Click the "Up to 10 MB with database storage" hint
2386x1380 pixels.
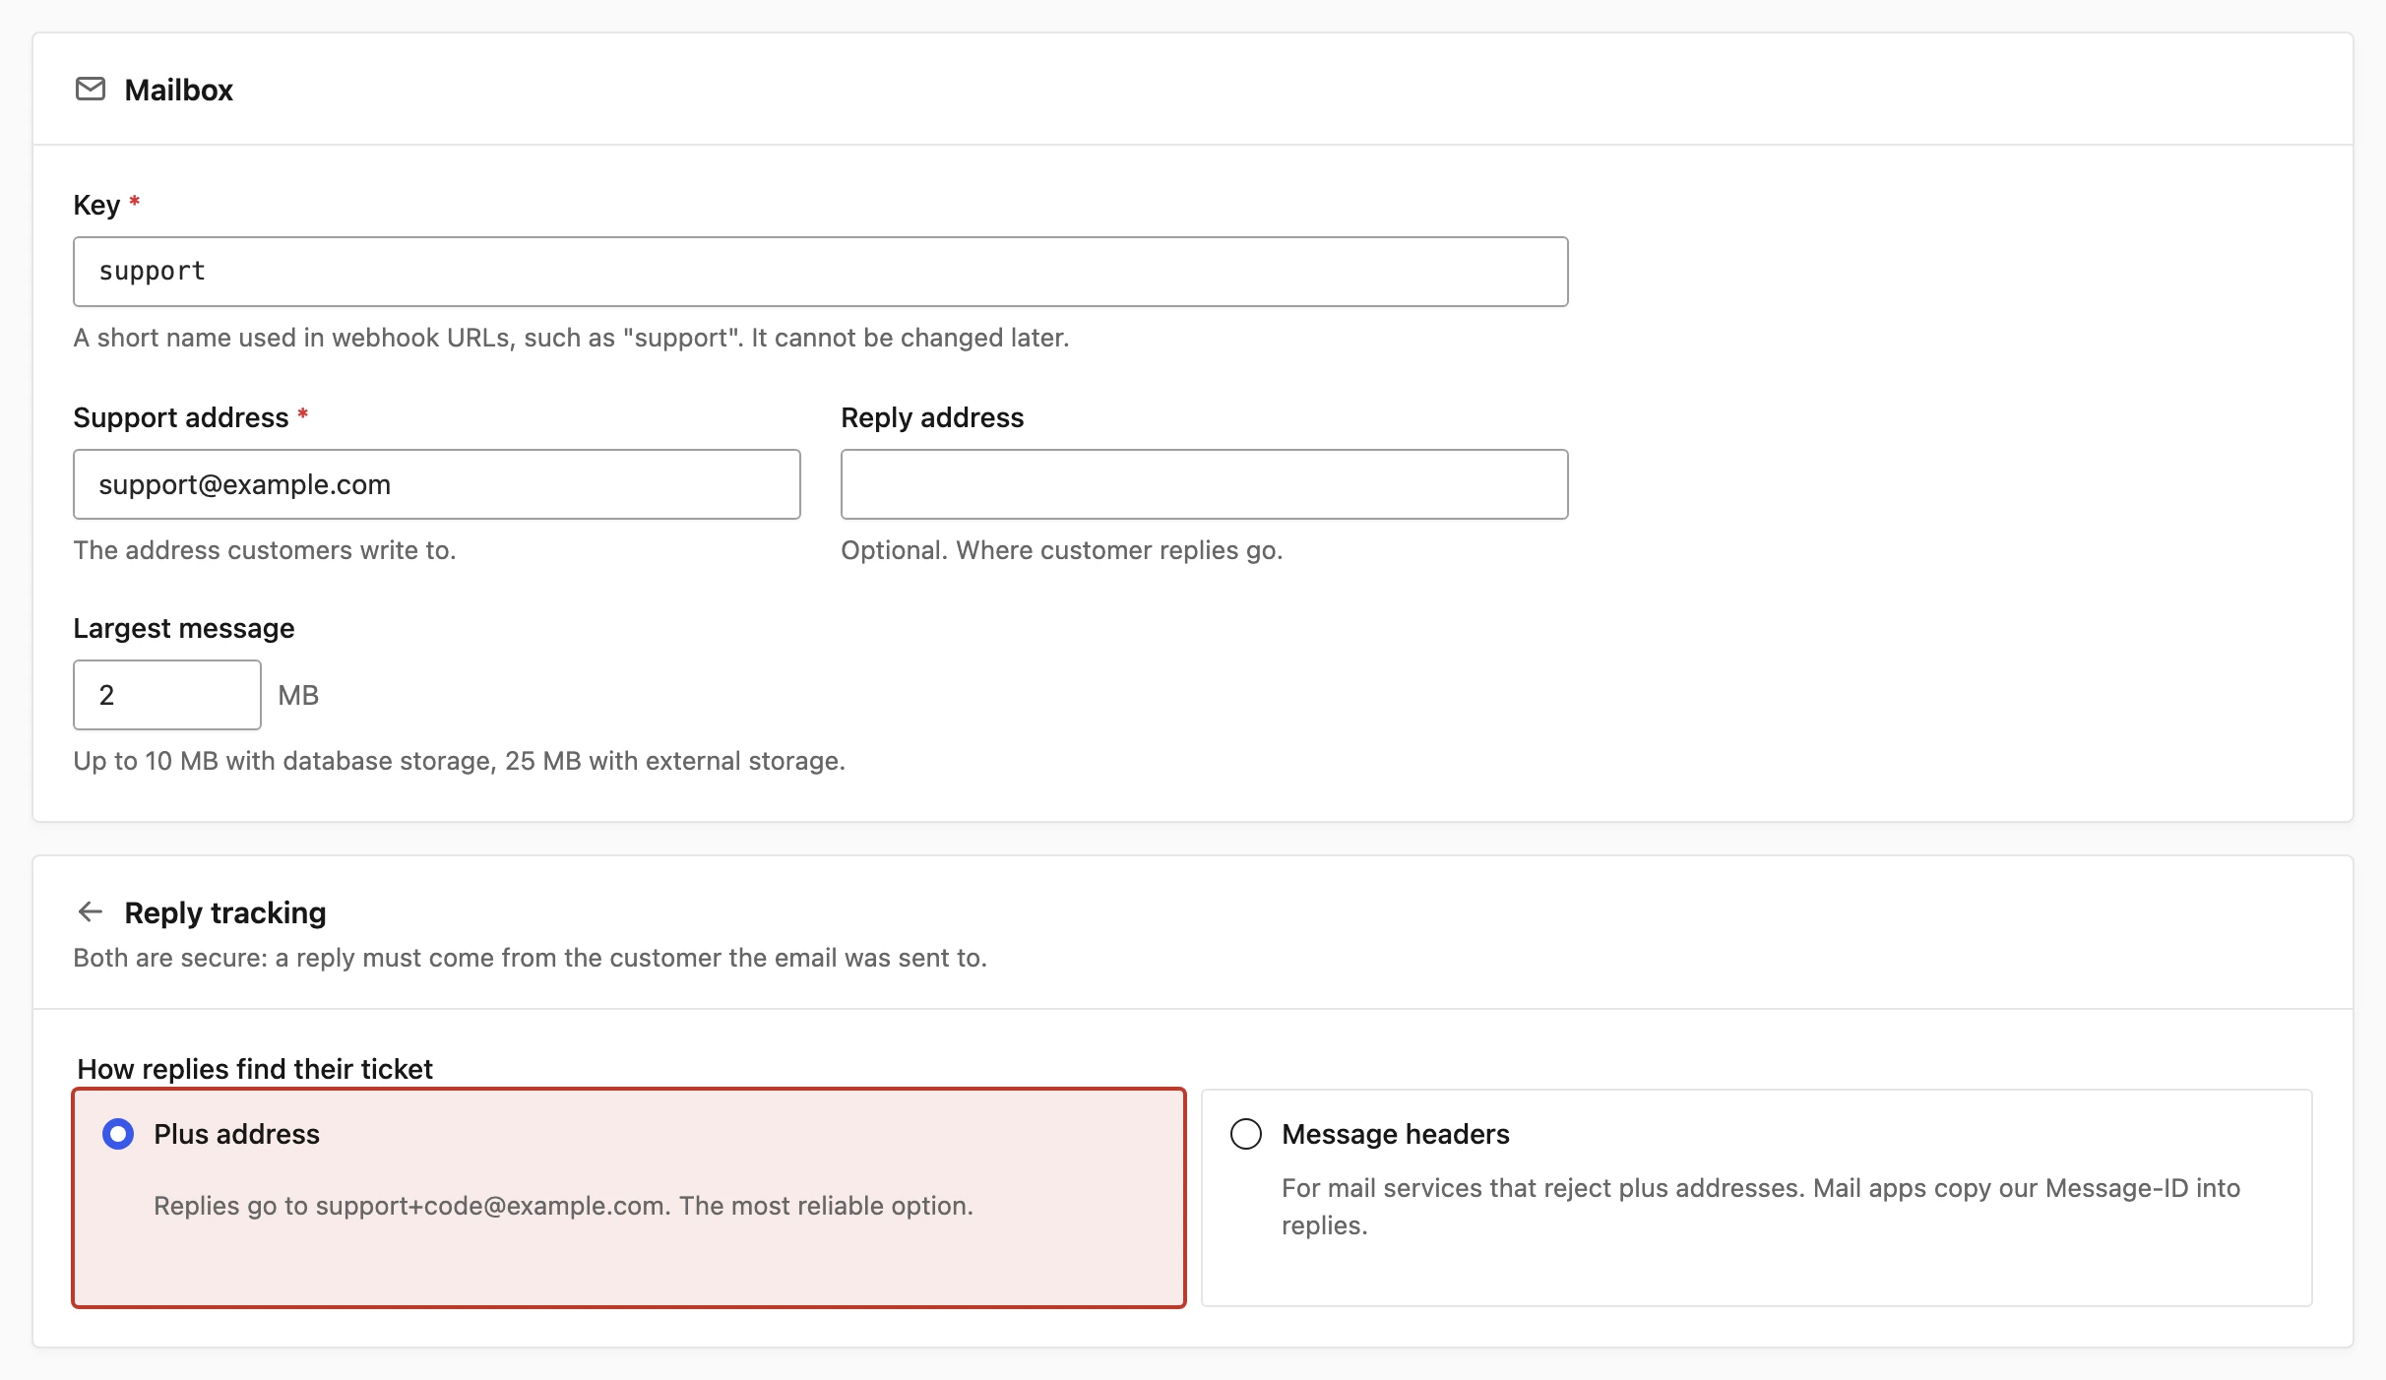460,761
